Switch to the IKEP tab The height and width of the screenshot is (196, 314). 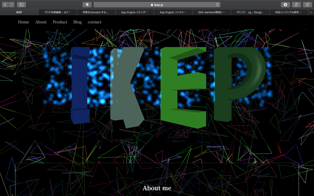point(19,12)
